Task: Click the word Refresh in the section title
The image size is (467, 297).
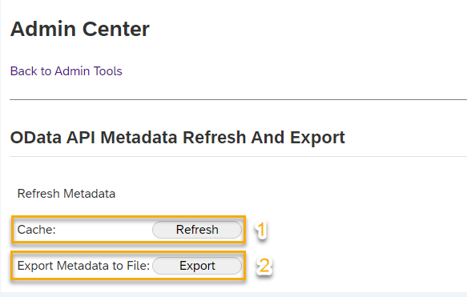Action: pyautogui.click(x=214, y=138)
